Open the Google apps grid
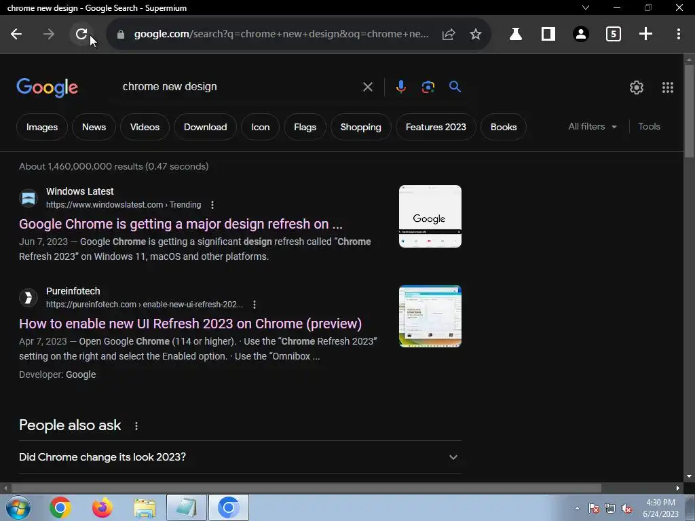The image size is (695, 521). pyautogui.click(x=668, y=88)
